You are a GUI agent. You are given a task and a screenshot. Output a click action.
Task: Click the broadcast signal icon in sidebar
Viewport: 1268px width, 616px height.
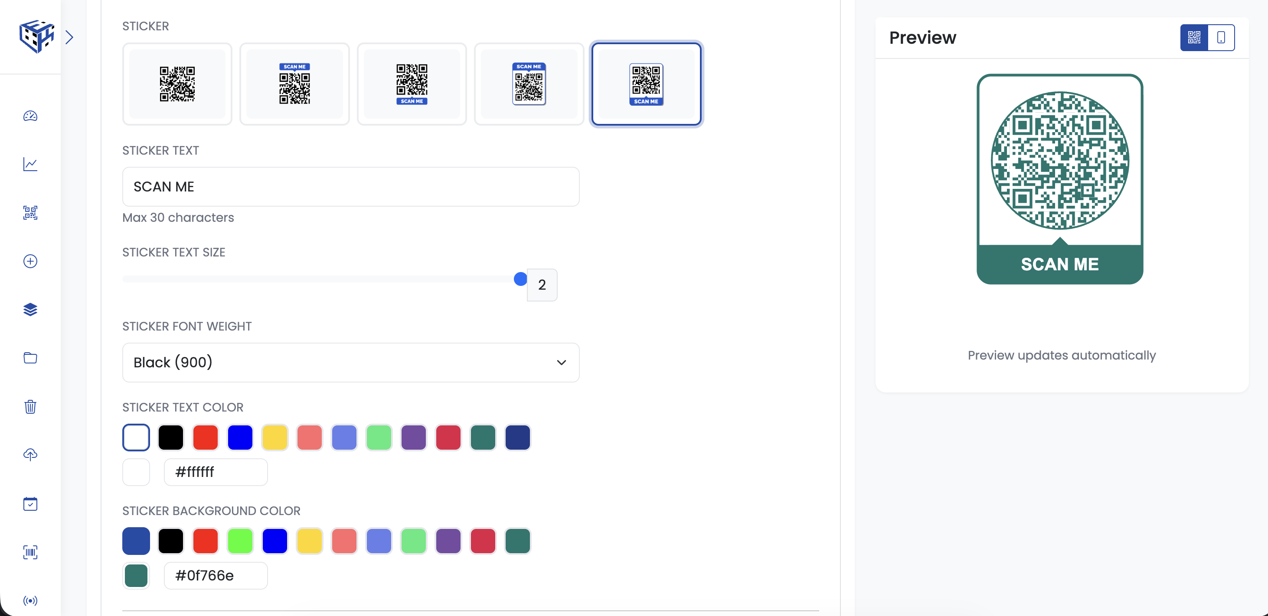30,601
